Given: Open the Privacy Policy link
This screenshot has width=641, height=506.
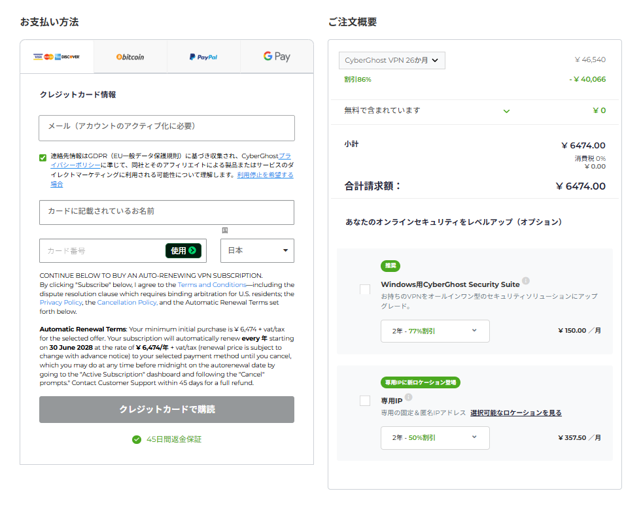Looking at the screenshot, I should pos(61,303).
